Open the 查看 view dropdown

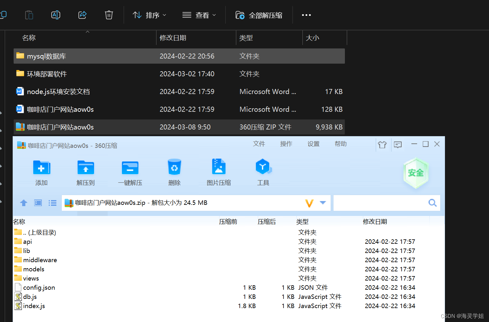pyautogui.click(x=199, y=15)
